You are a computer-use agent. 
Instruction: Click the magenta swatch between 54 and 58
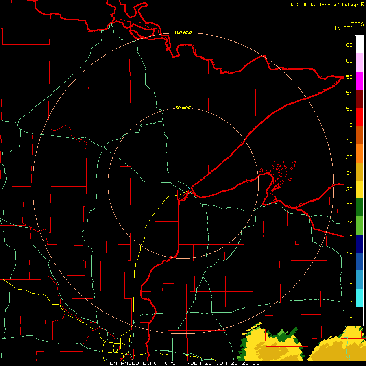(x=359, y=81)
